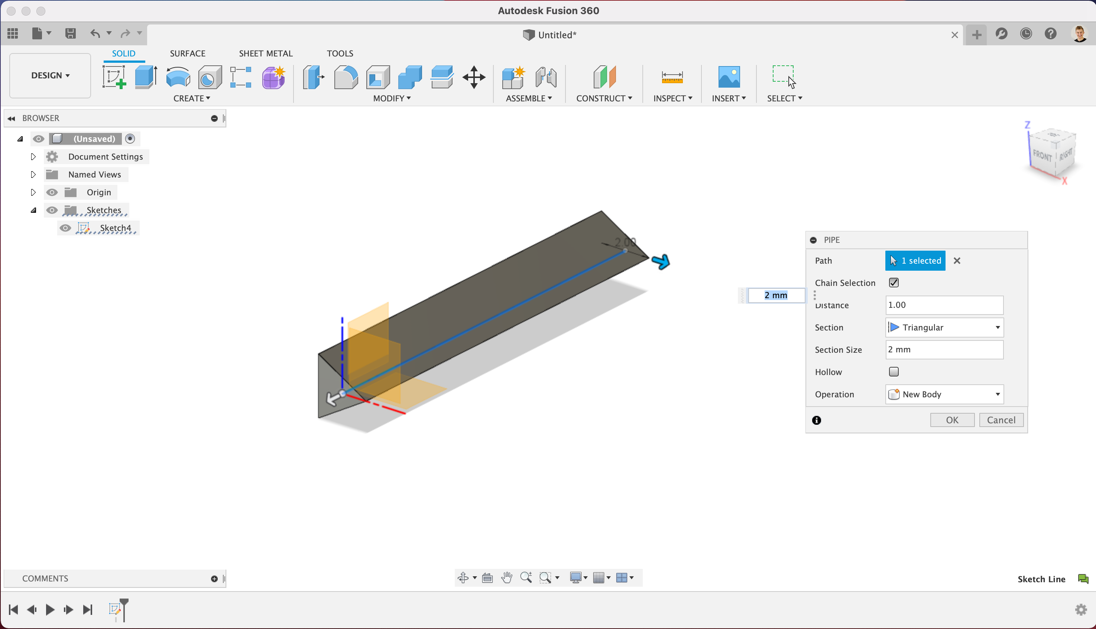
Task: Select the Revolve tool
Action: 178,77
